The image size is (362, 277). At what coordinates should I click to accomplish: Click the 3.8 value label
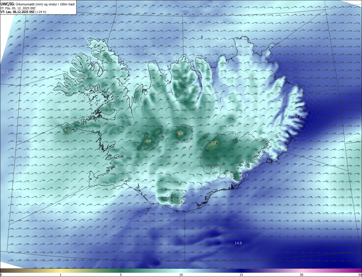click(148, 141)
